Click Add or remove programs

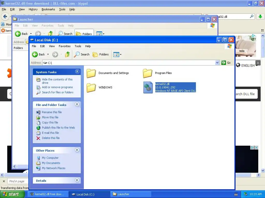(57, 87)
